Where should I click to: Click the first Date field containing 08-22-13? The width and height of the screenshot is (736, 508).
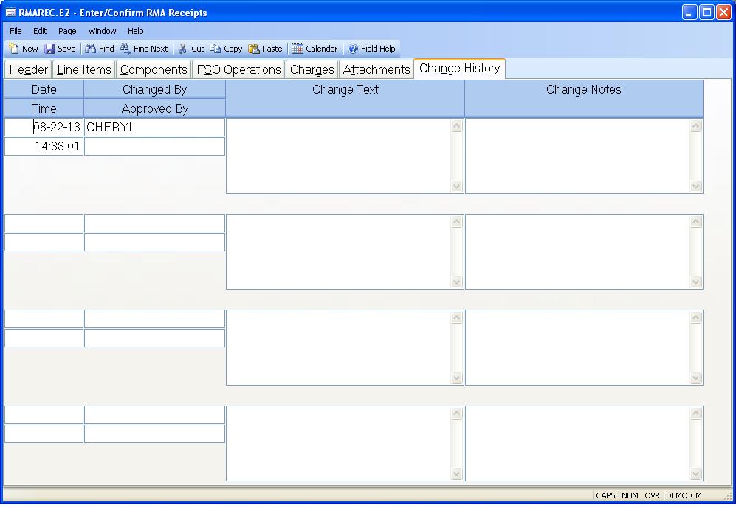(44, 127)
